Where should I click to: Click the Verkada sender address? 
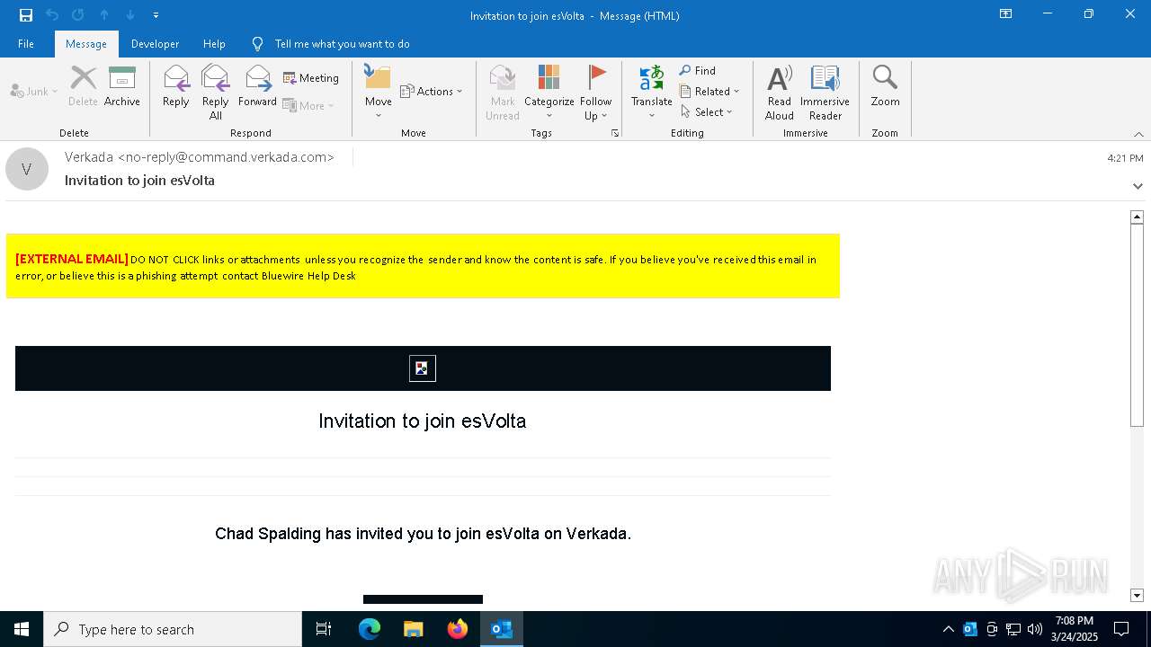(200, 157)
